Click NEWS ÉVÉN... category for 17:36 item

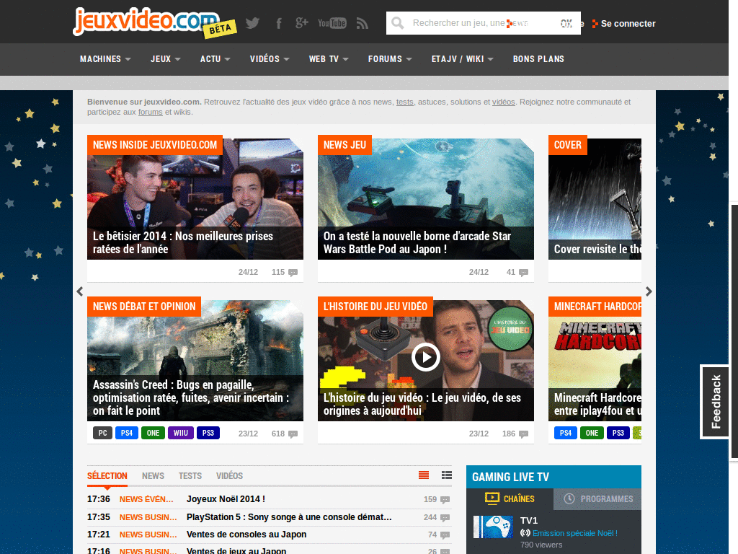pyautogui.click(x=146, y=499)
